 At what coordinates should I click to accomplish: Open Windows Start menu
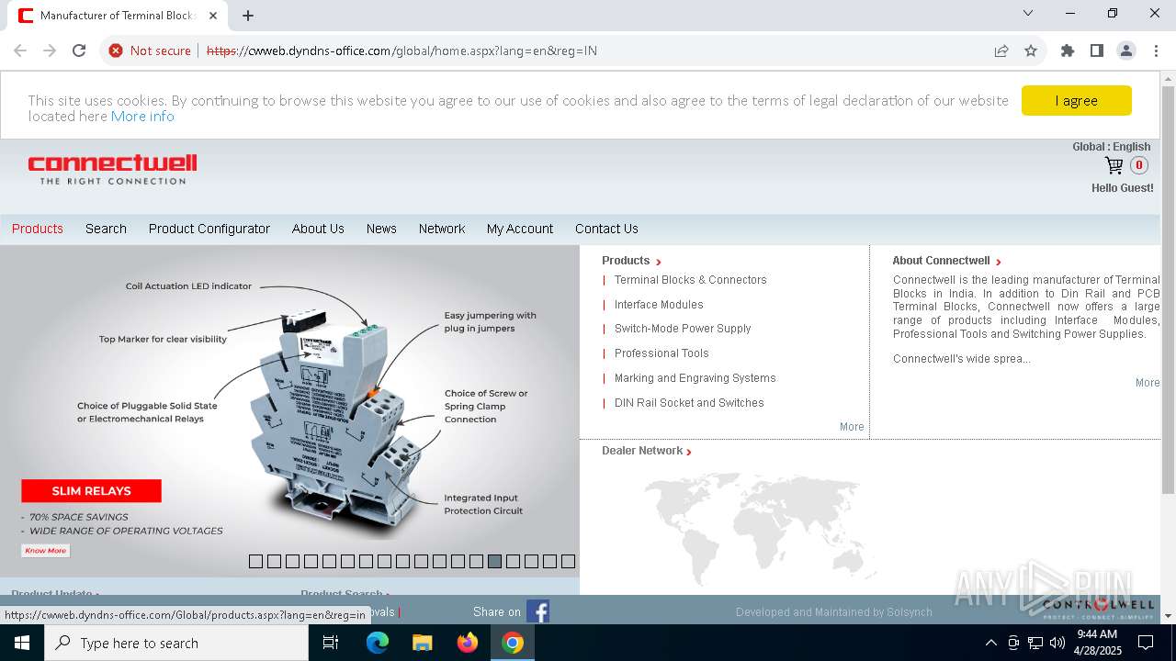tap(22, 643)
